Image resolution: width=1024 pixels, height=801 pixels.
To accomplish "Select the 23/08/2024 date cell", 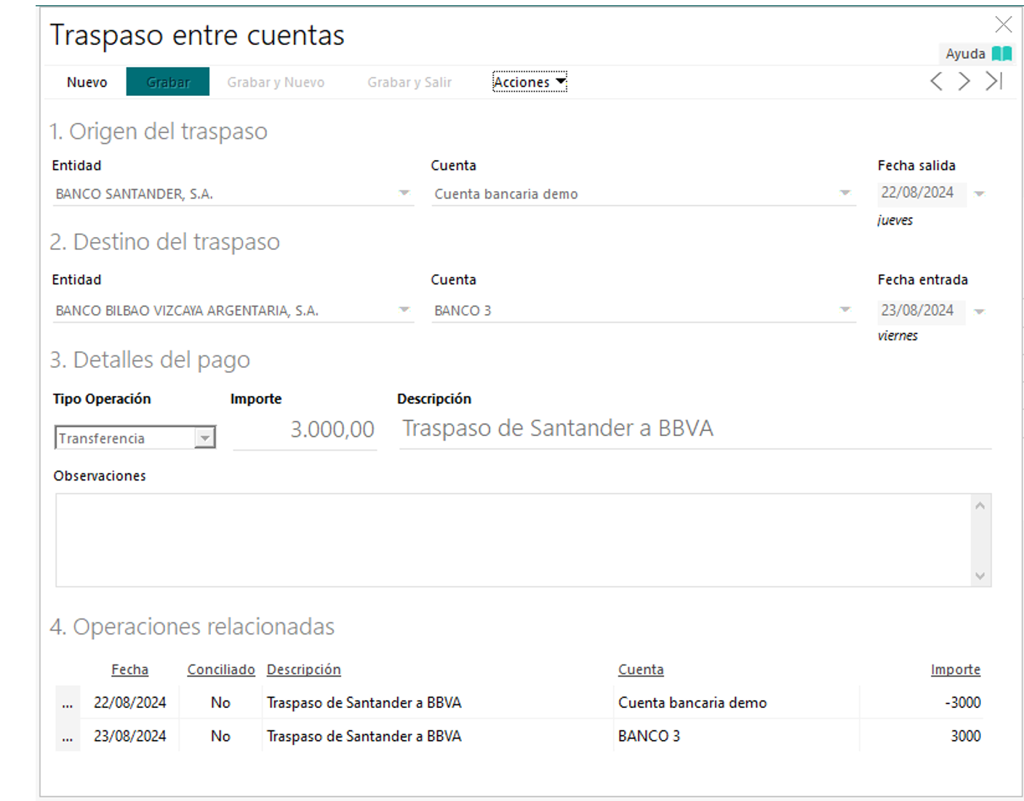I will coord(129,736).
